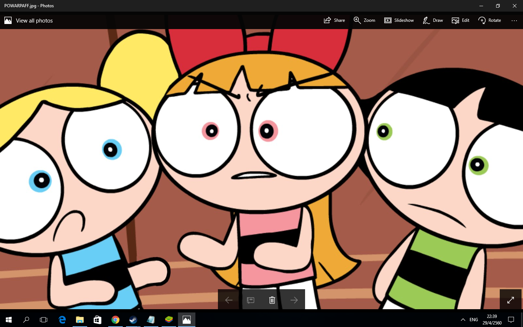Image resolution: width=523 pixels, height=327 pixels.
Task: Open the taskbar app right of Steam
Action: click(x=151, y=320)
